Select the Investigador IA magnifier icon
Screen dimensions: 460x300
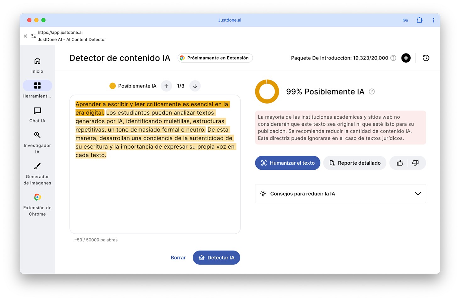[x=37, y=135]
